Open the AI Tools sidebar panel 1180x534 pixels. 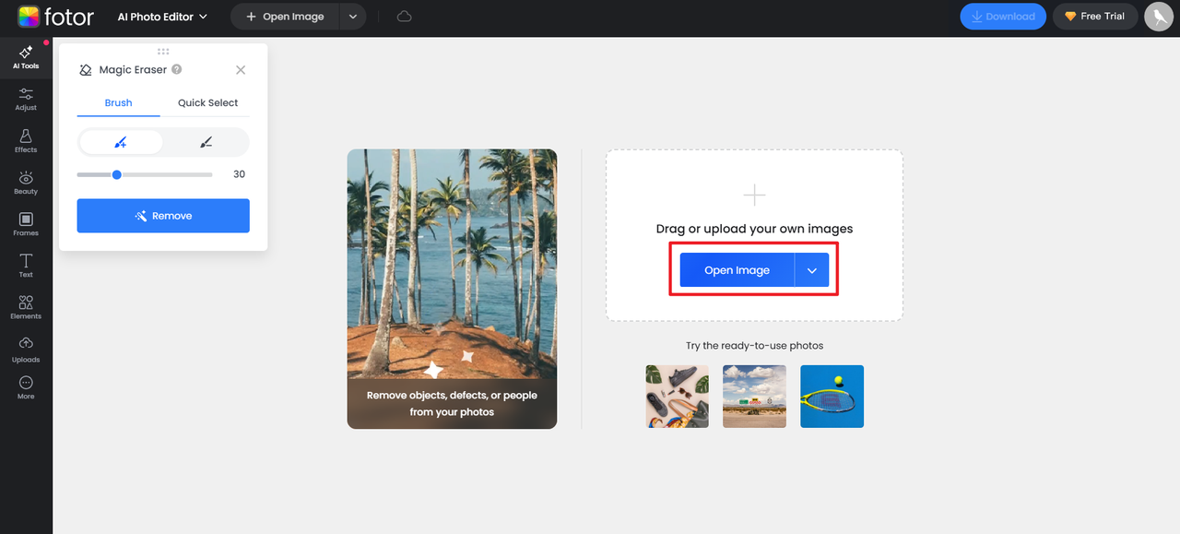26,57
